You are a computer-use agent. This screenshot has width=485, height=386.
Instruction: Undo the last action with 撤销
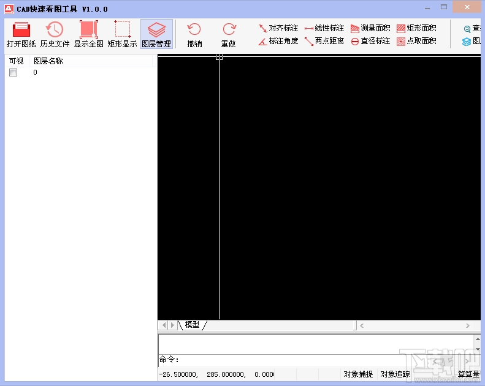pos(194,34)
